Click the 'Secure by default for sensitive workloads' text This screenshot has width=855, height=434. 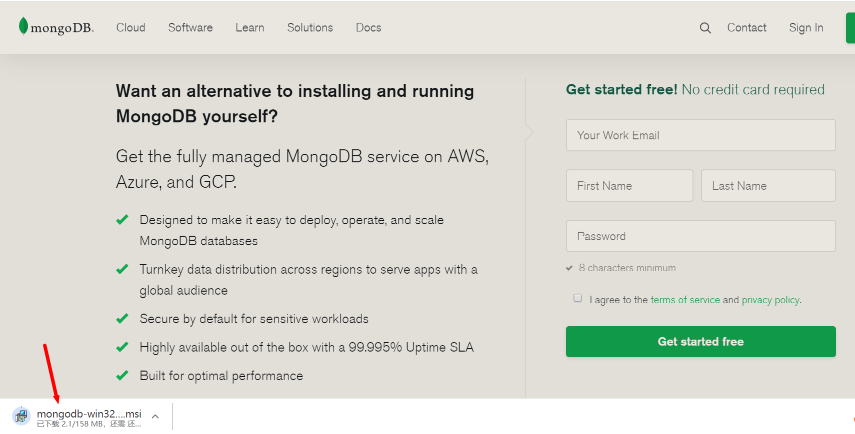coord(254,319)
